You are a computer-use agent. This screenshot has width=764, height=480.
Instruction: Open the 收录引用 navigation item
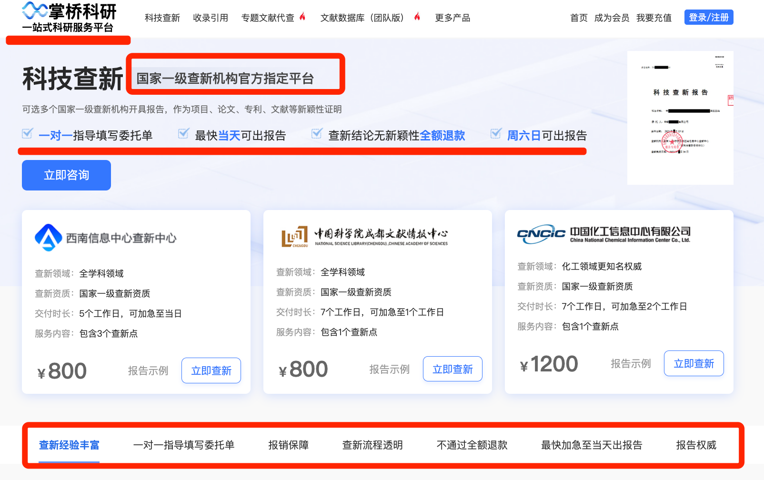pos(211,18)
